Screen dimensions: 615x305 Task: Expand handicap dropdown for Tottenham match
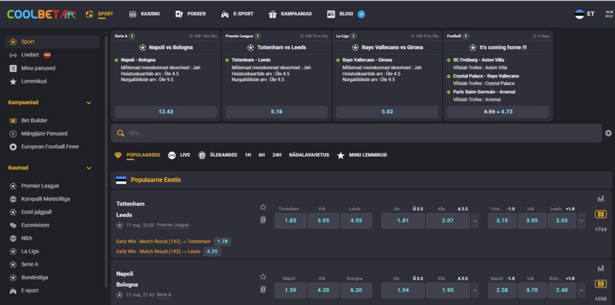[x=581, y=221]
